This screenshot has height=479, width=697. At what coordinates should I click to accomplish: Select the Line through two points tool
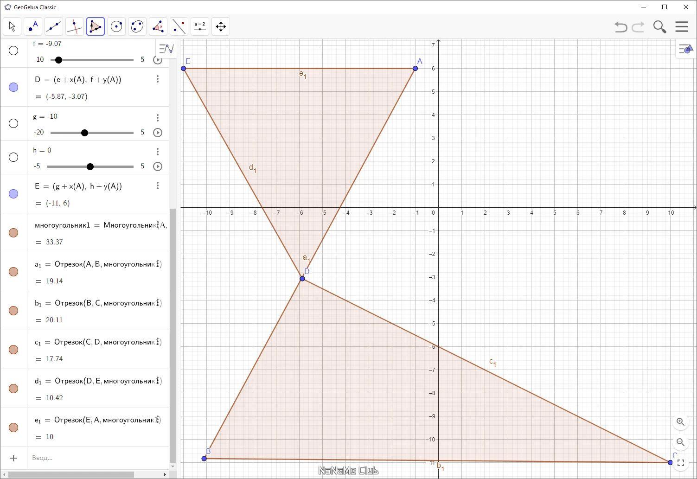point(54,26)
